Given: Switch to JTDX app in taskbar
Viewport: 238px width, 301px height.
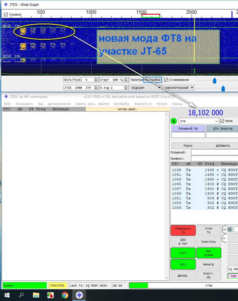Looking at the screenshot, I should coord(80,295).
